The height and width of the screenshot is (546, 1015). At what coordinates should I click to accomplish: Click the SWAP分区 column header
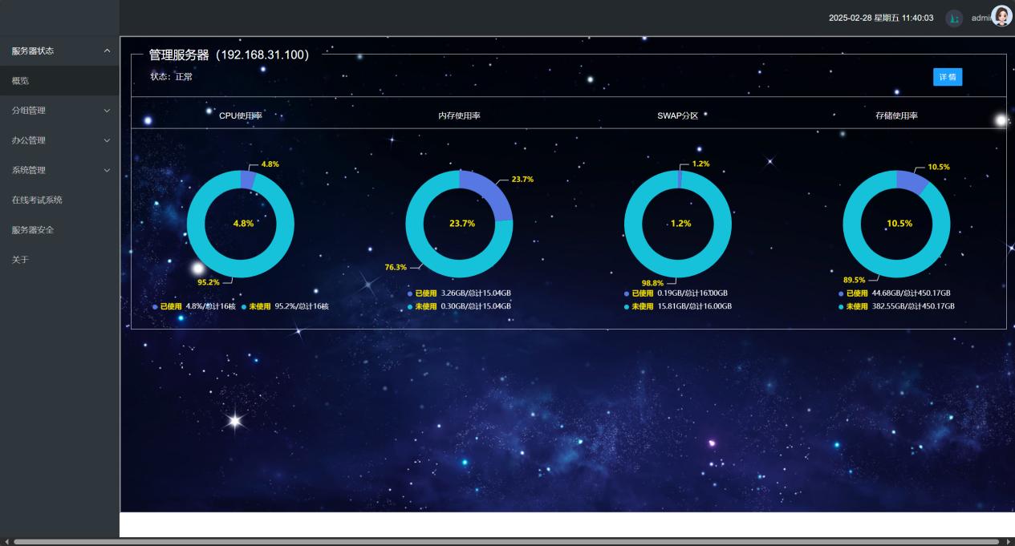[678, 115]
